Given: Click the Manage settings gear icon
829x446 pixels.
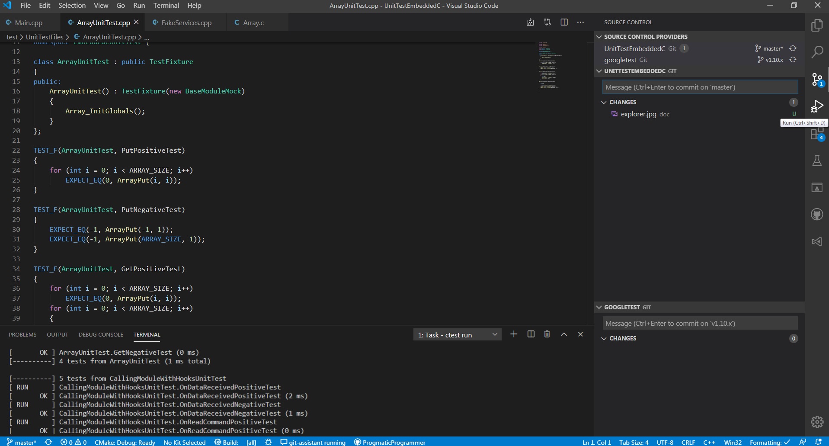Looking at the screenshot, I should point(816,421).
